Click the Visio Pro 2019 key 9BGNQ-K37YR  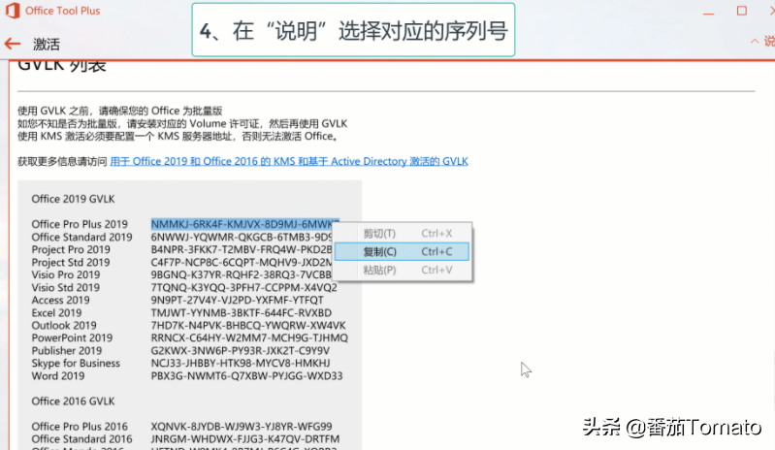(242, 274)
